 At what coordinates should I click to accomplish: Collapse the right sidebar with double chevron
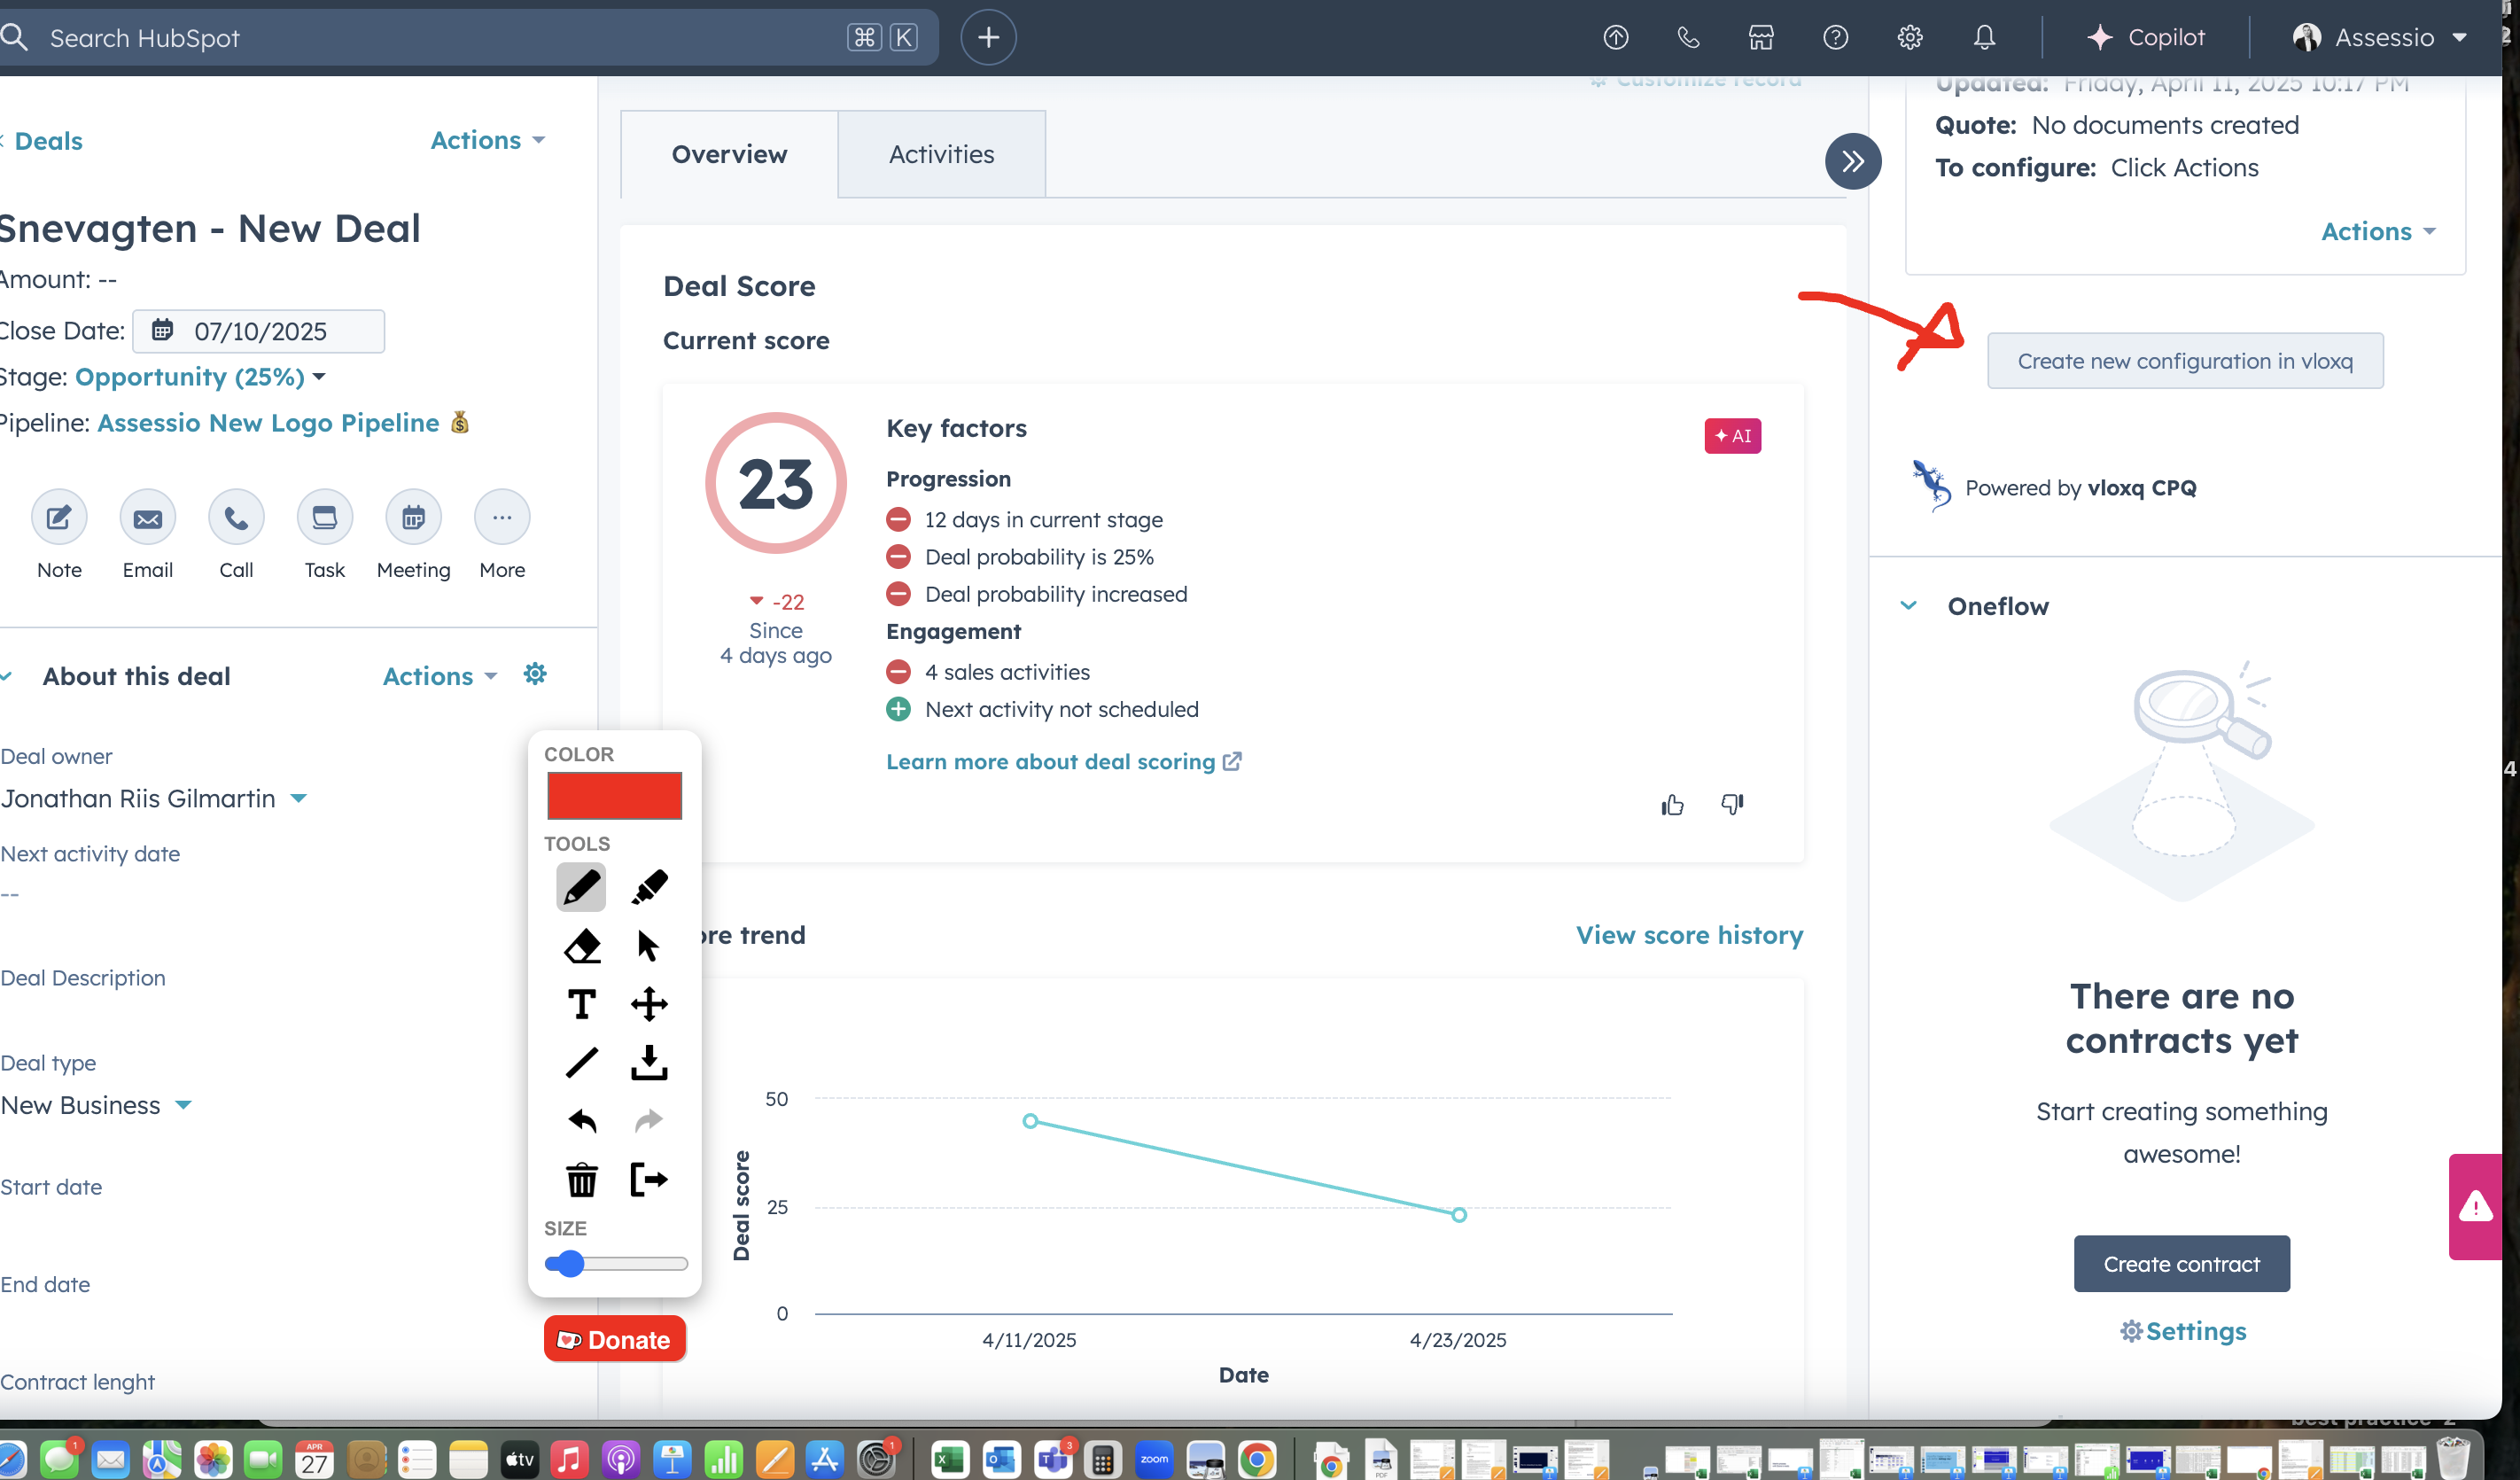click(x=1852, y=161)
